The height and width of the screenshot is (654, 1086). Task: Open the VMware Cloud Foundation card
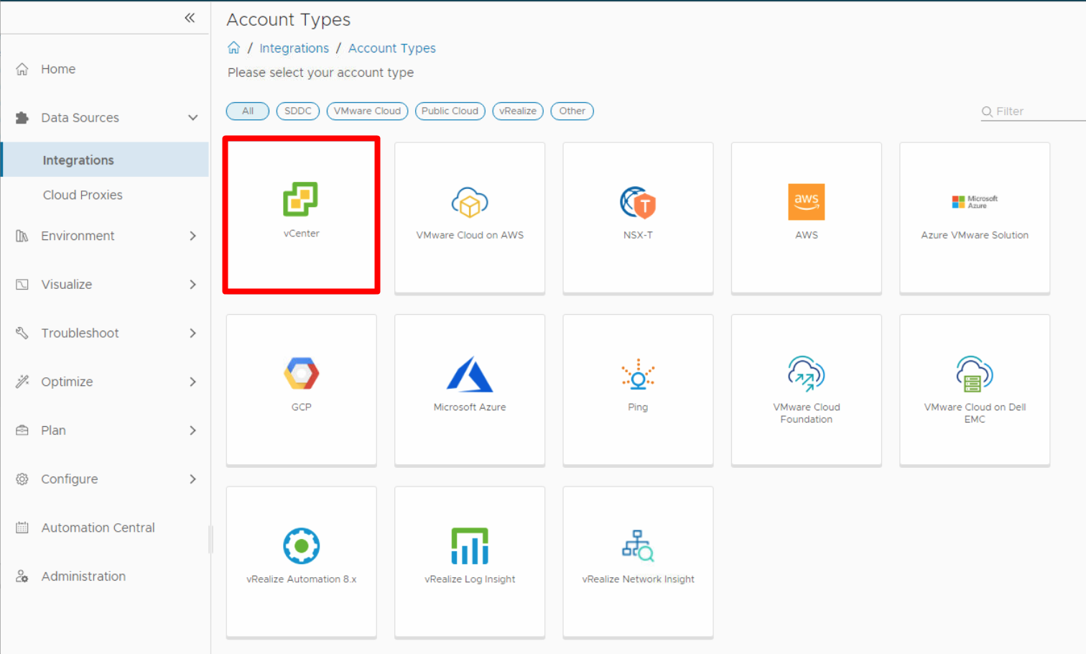(806, 388)
